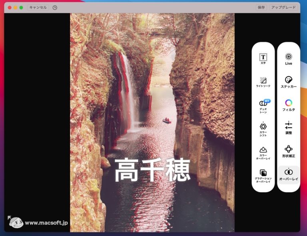Select the カラーシフト color shift tool
307x236 pixels.
point(263,129)
